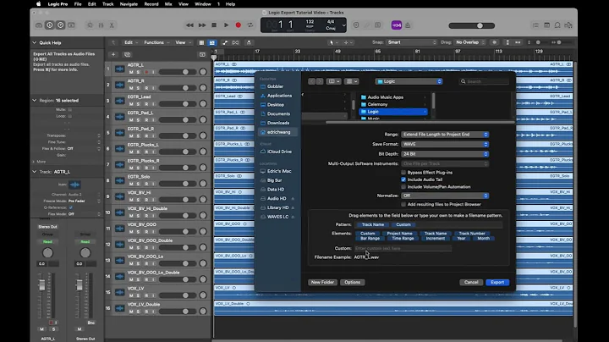Open the Navigate menu in menu bar
Image resolution: width=609 pixels, height=342 pixels.
point(129,4)
